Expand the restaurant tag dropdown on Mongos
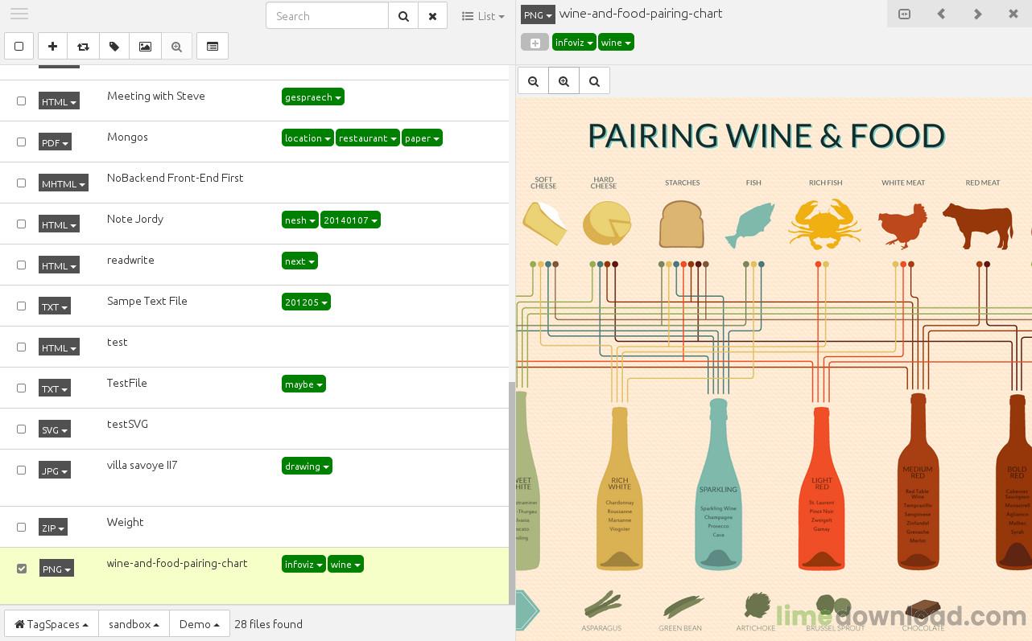Viewport: 1032px width, 641px height. pos(367,138)
